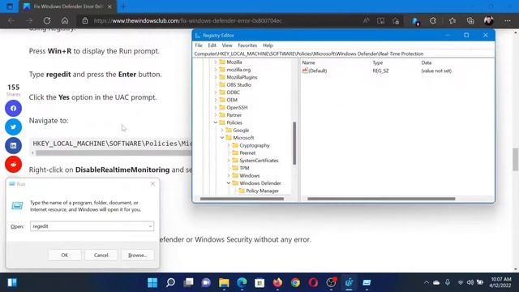
Task: Click the registry tree vertical scrollbar
Action: pos(294,143)
